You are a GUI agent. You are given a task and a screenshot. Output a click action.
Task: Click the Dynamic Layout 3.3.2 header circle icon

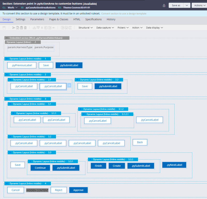tap(90, 159)
